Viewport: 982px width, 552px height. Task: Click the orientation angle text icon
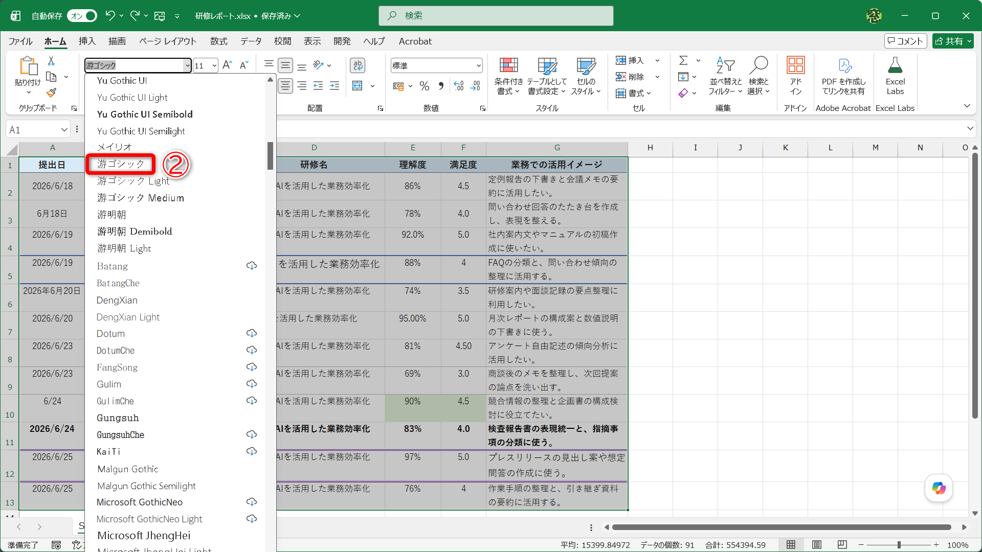pos(318,65)
